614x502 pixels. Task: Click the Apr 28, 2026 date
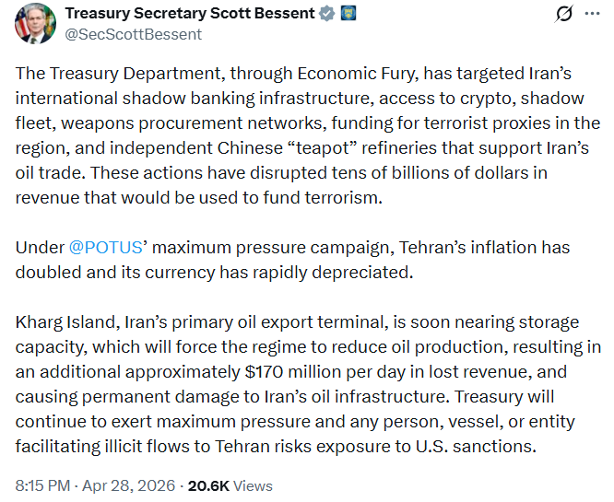(128, 485)
